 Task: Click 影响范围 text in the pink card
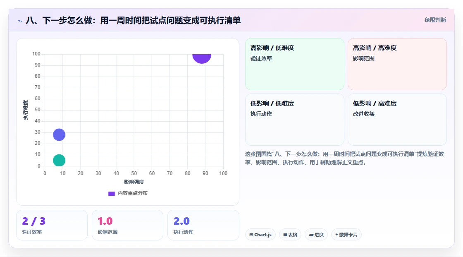(364, 58)
